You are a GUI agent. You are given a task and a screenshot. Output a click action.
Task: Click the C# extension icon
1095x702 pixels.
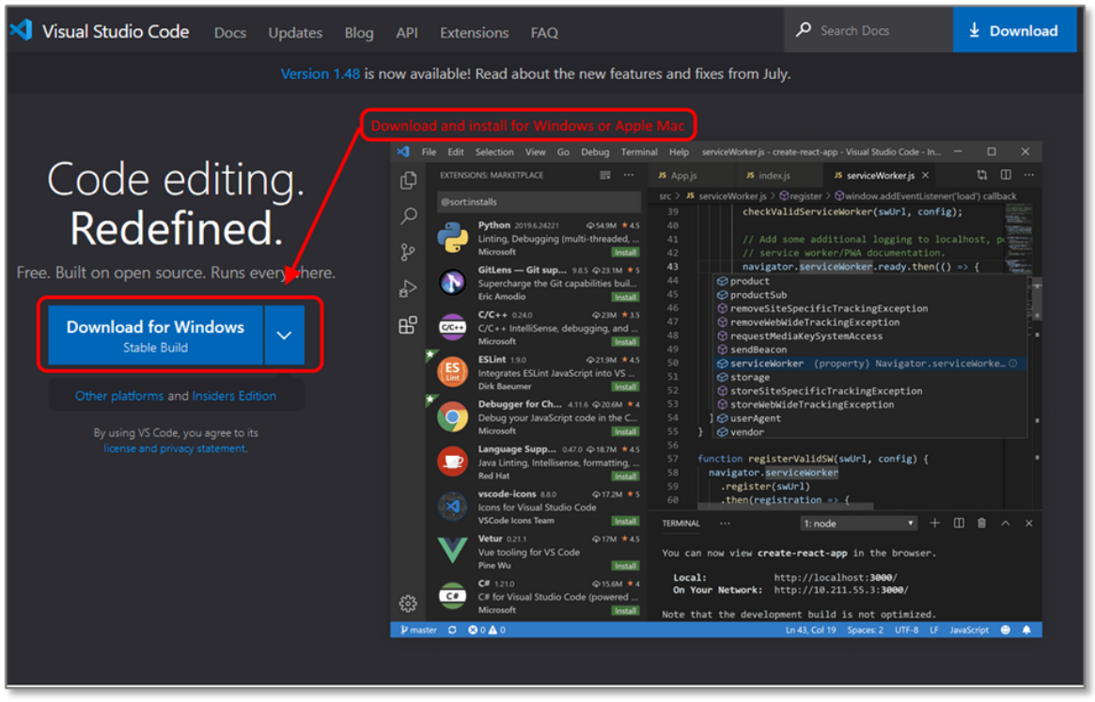coord(452,596)
